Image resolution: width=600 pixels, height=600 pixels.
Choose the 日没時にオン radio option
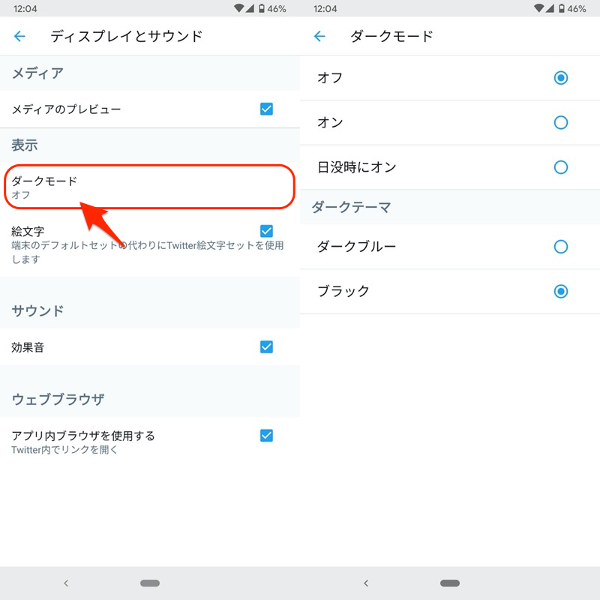coord(560,167)
